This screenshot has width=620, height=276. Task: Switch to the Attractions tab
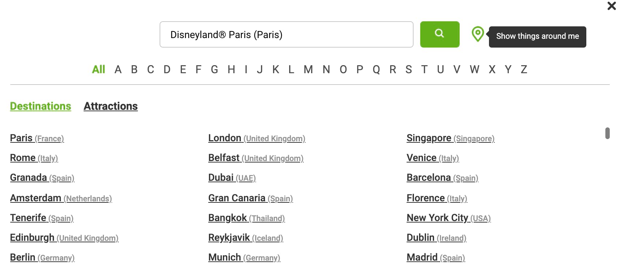click(x=111, y=106)
